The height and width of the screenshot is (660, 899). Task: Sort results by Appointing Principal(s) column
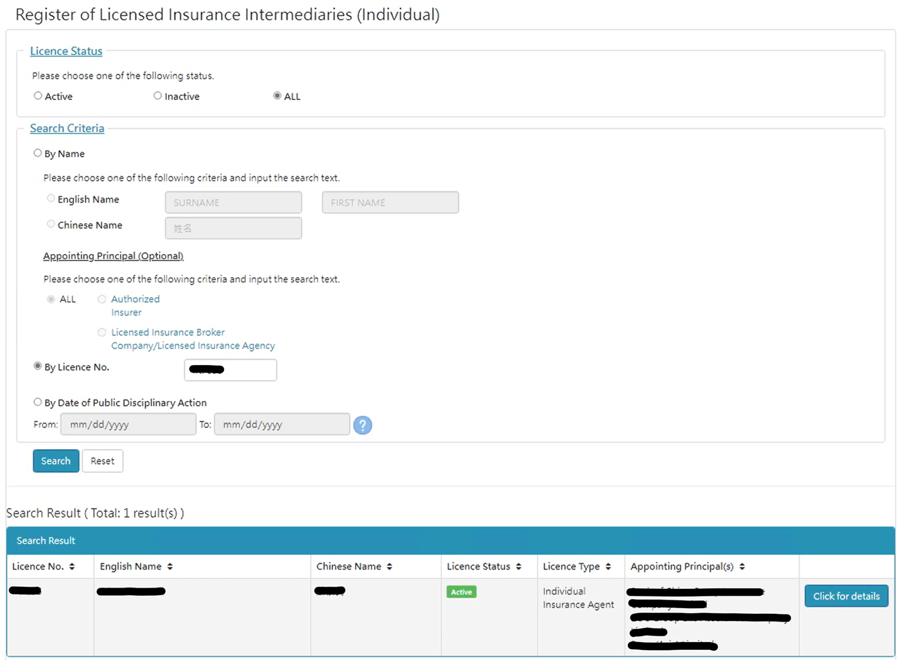(x=742, y=566)
